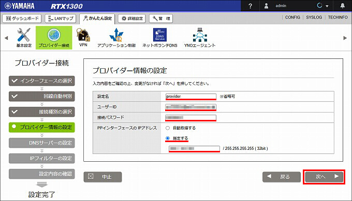Click the ユーザーID input field

click(x=191, y=107)
